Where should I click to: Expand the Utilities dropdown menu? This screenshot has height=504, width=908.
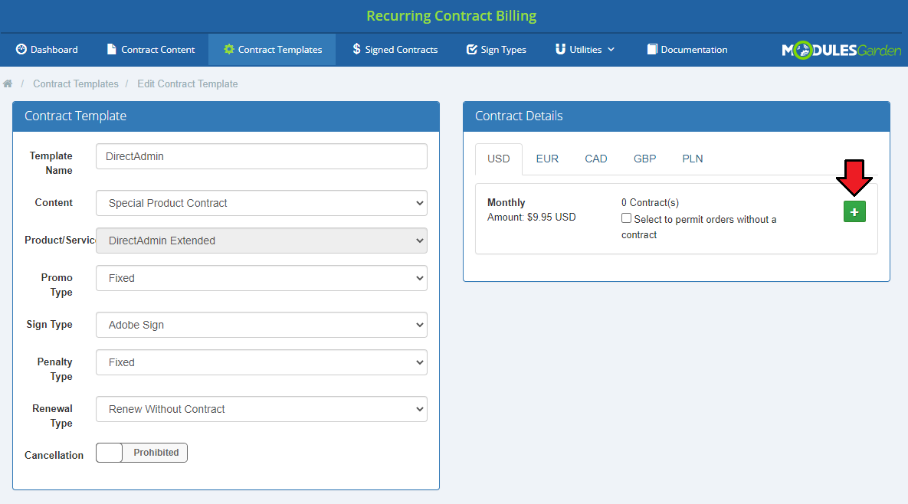pyautogui.click(x=585, y=50)
